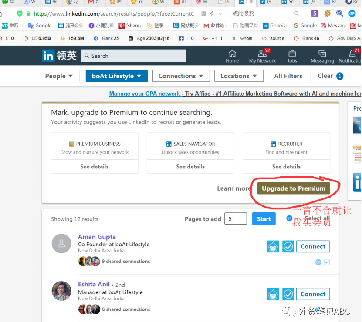Screen dimensions: 362x322
Task: Click the green shield security icon
Action: 20,13
